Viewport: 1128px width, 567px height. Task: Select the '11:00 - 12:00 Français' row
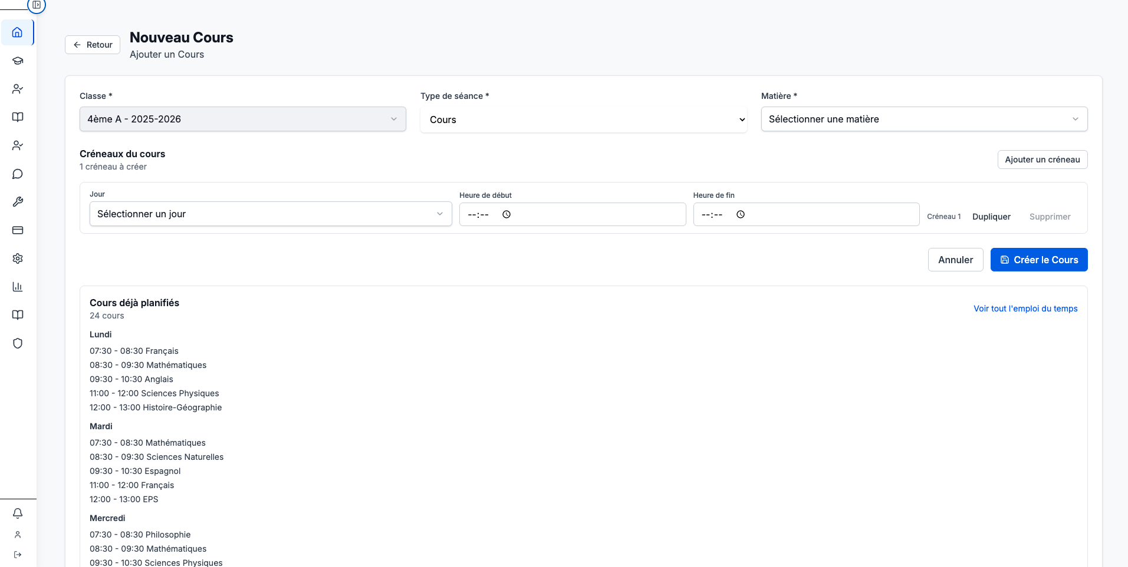[x=132, y=485]
